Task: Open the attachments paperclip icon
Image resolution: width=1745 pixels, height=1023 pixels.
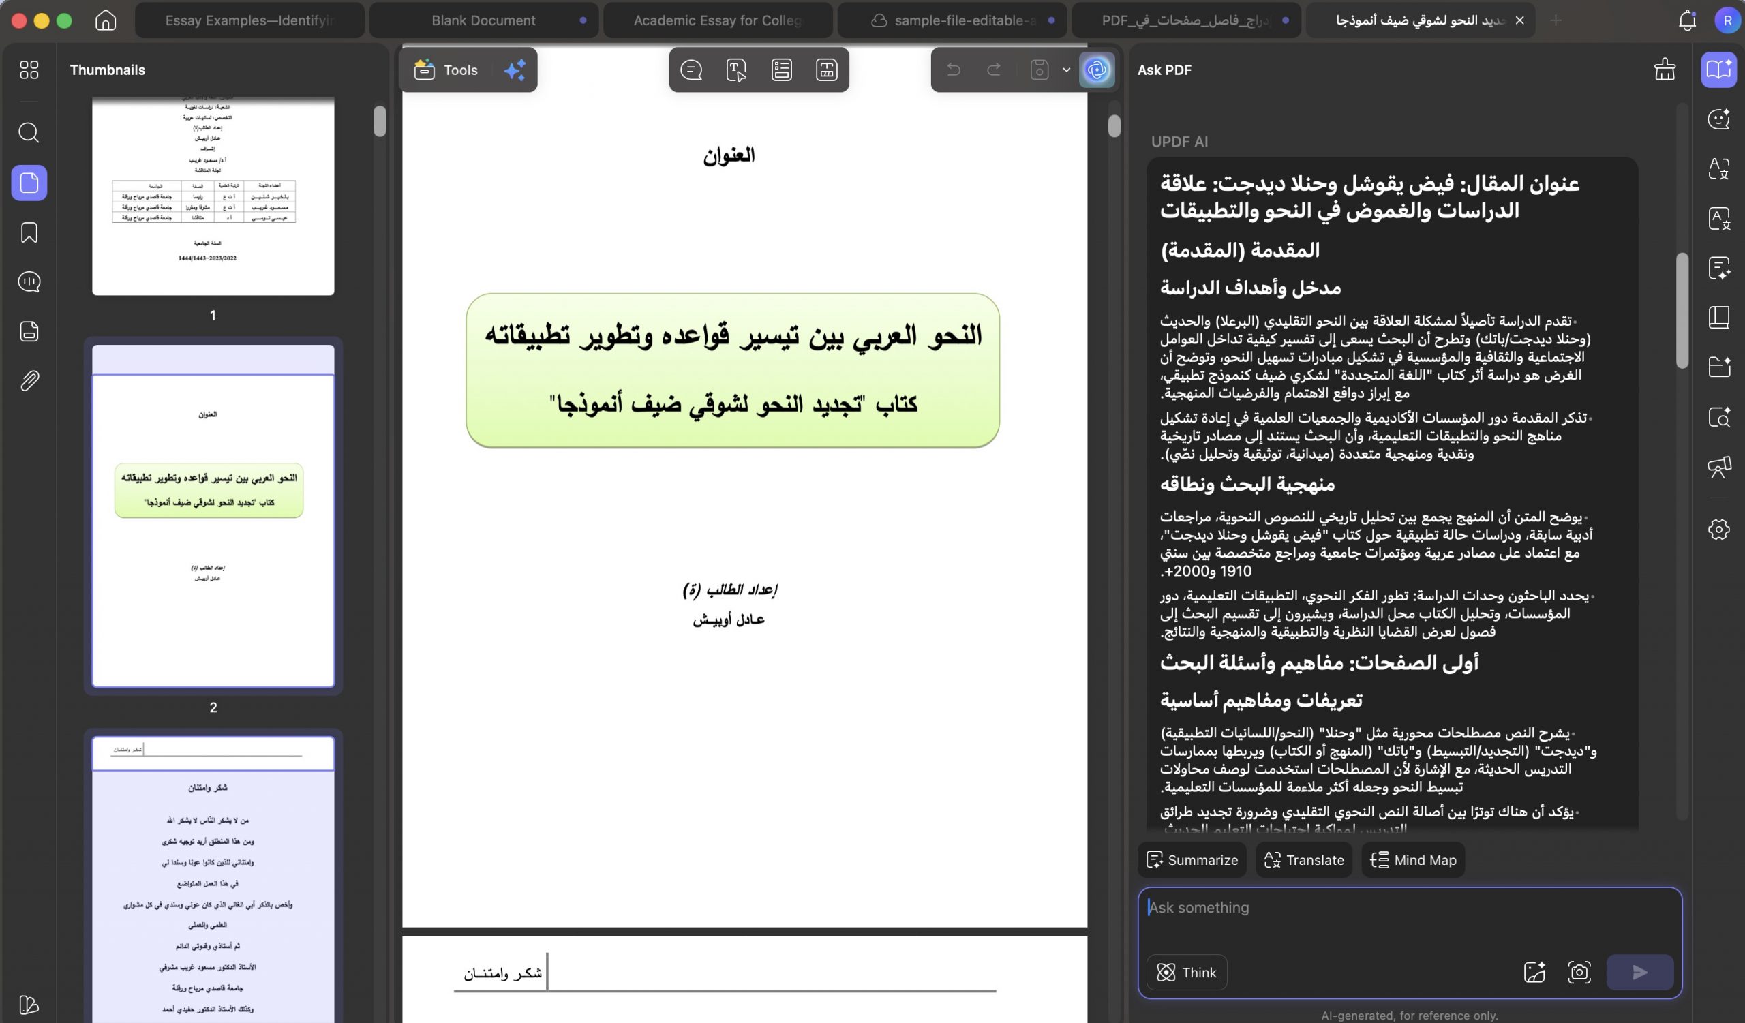Action: (29, 381)
